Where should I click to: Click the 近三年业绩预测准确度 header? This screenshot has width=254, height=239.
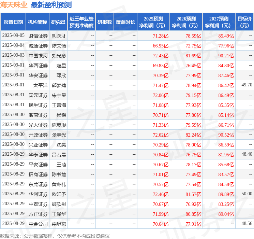(81, 22)
